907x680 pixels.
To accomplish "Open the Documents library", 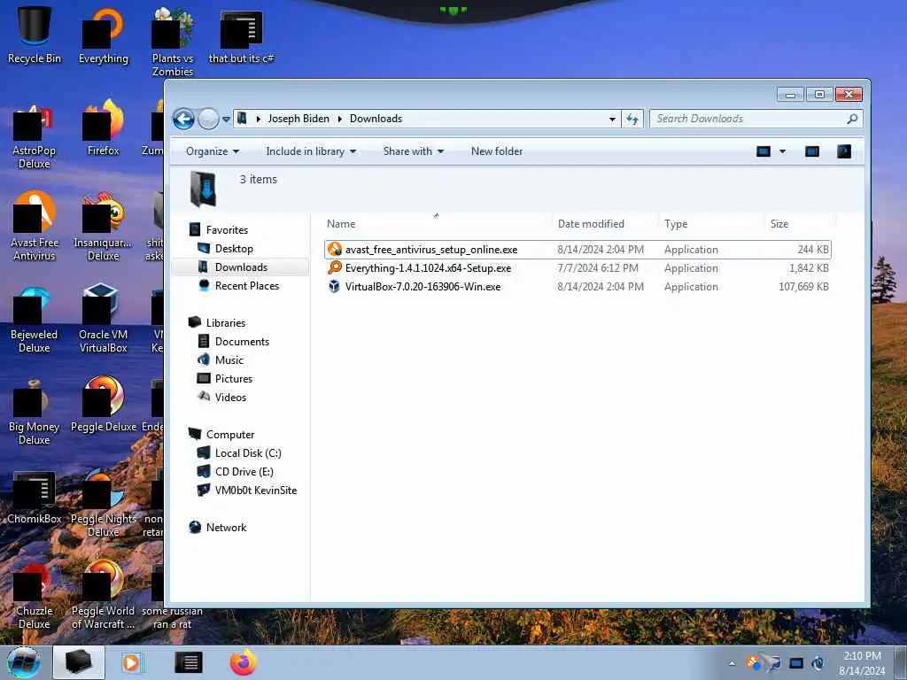I will point(242,342).
